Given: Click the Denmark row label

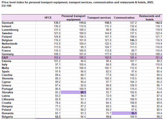Looking at the screenshot, I should [8, 23].
